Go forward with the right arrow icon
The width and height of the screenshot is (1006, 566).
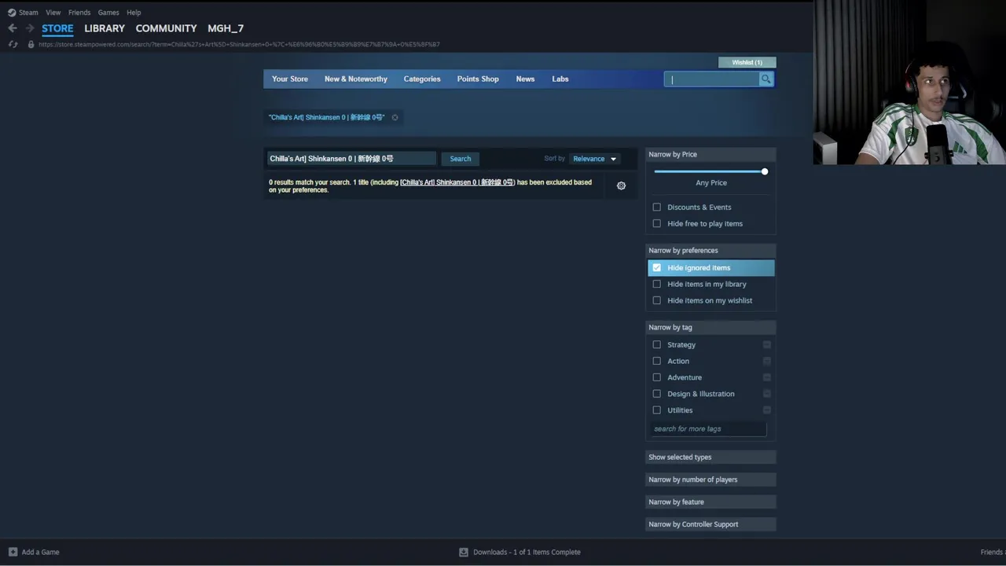pyautogui.click(x=30, y=28)
